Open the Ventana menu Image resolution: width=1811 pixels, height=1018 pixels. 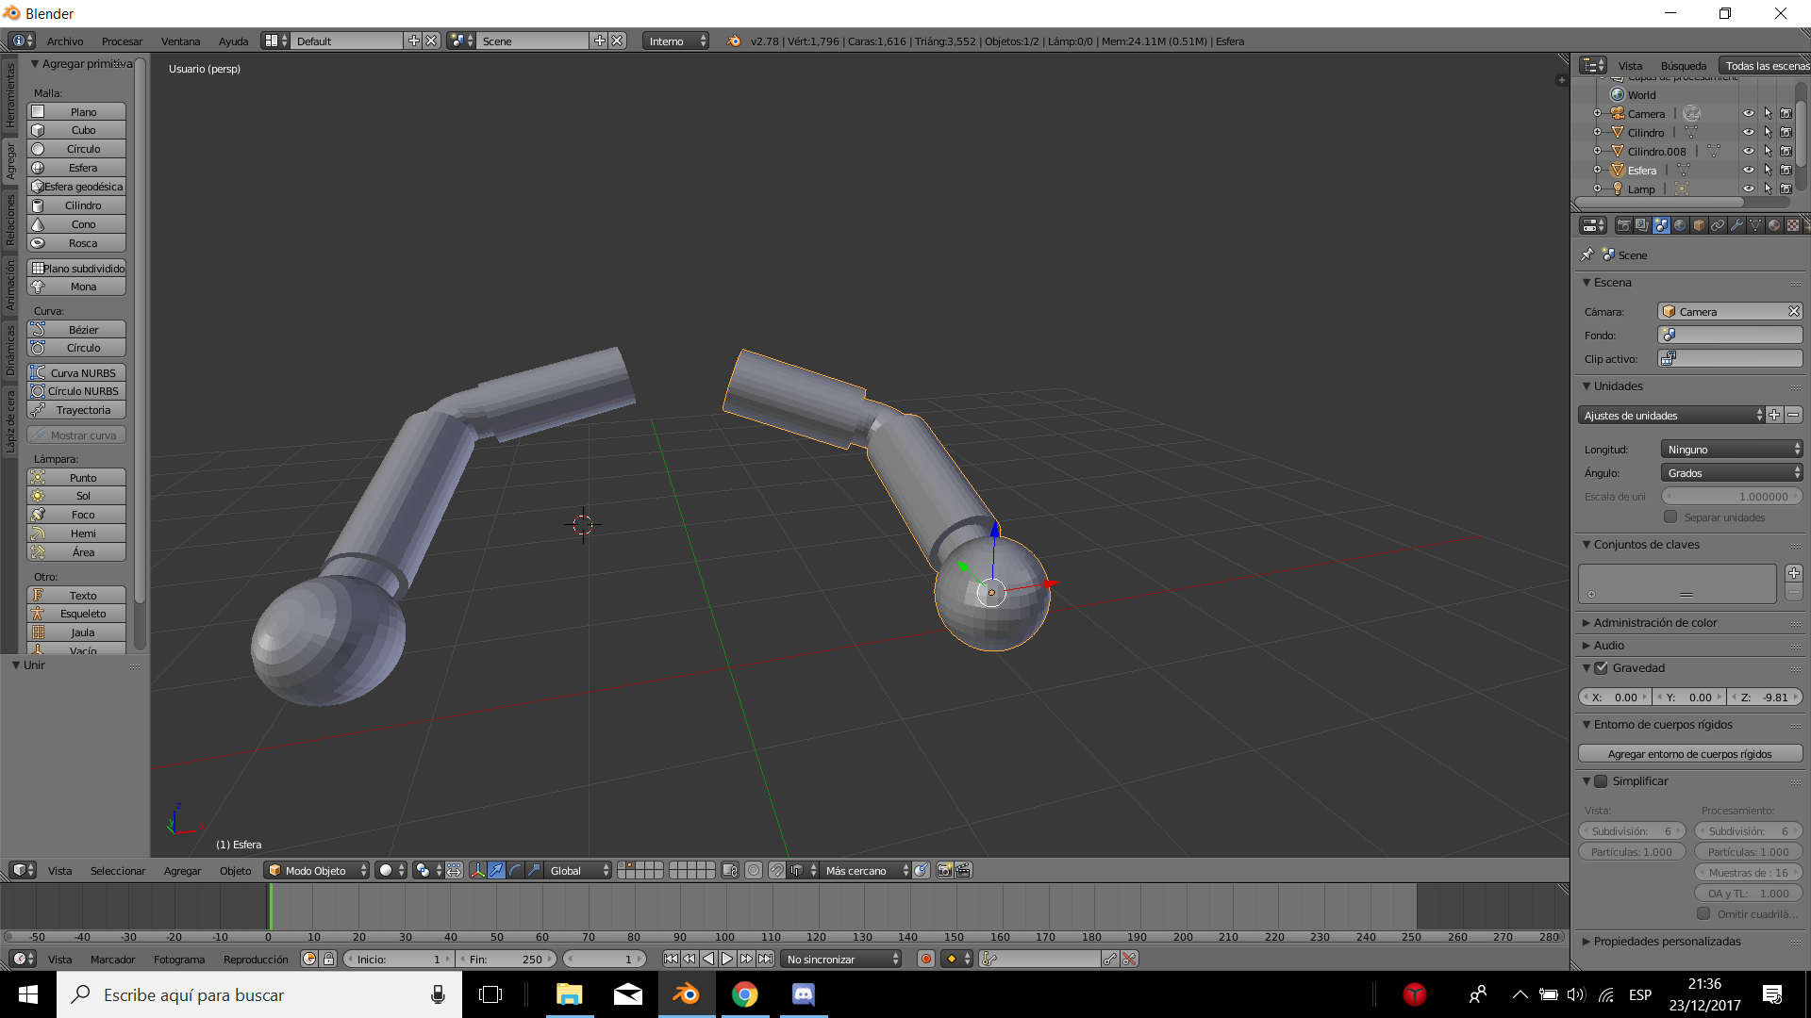(x=180, y=41)
